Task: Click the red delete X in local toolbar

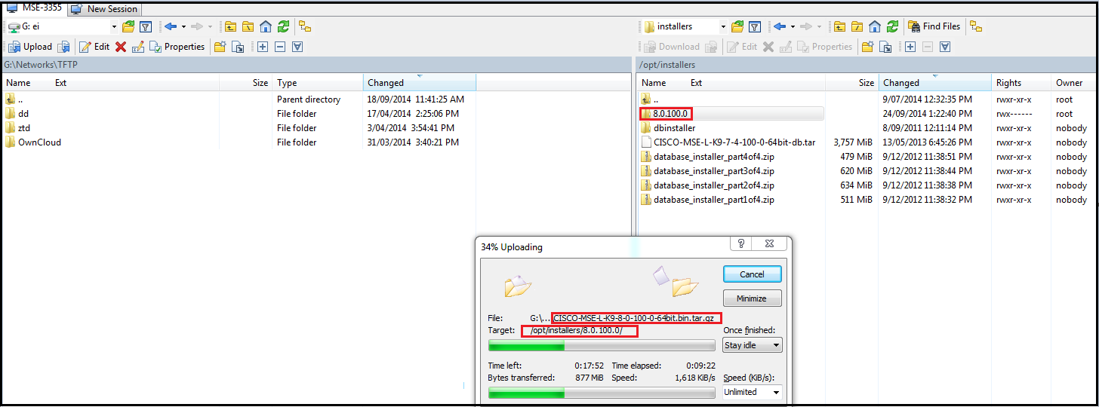Action: 121,47
